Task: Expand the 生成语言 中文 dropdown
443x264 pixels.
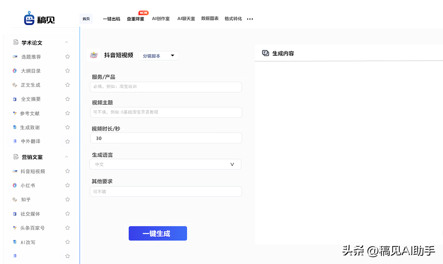Action: pos(165,165)
